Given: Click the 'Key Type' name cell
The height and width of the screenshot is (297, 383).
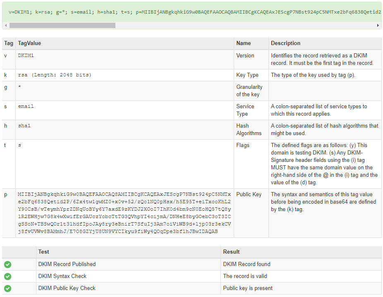Looking at the screenshot, I should [247, 75].
